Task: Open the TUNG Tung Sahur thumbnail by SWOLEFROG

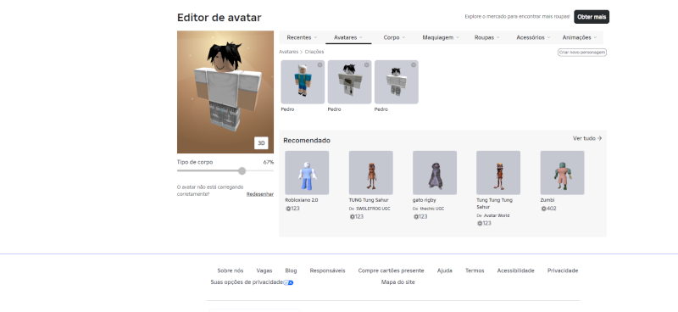Action: pyautogui.click(x=371, y=173)
